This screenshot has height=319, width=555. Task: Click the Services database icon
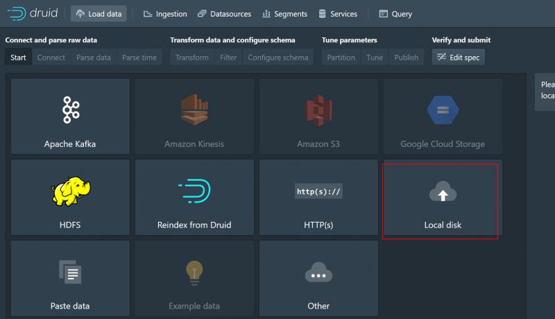click(322, 14)
